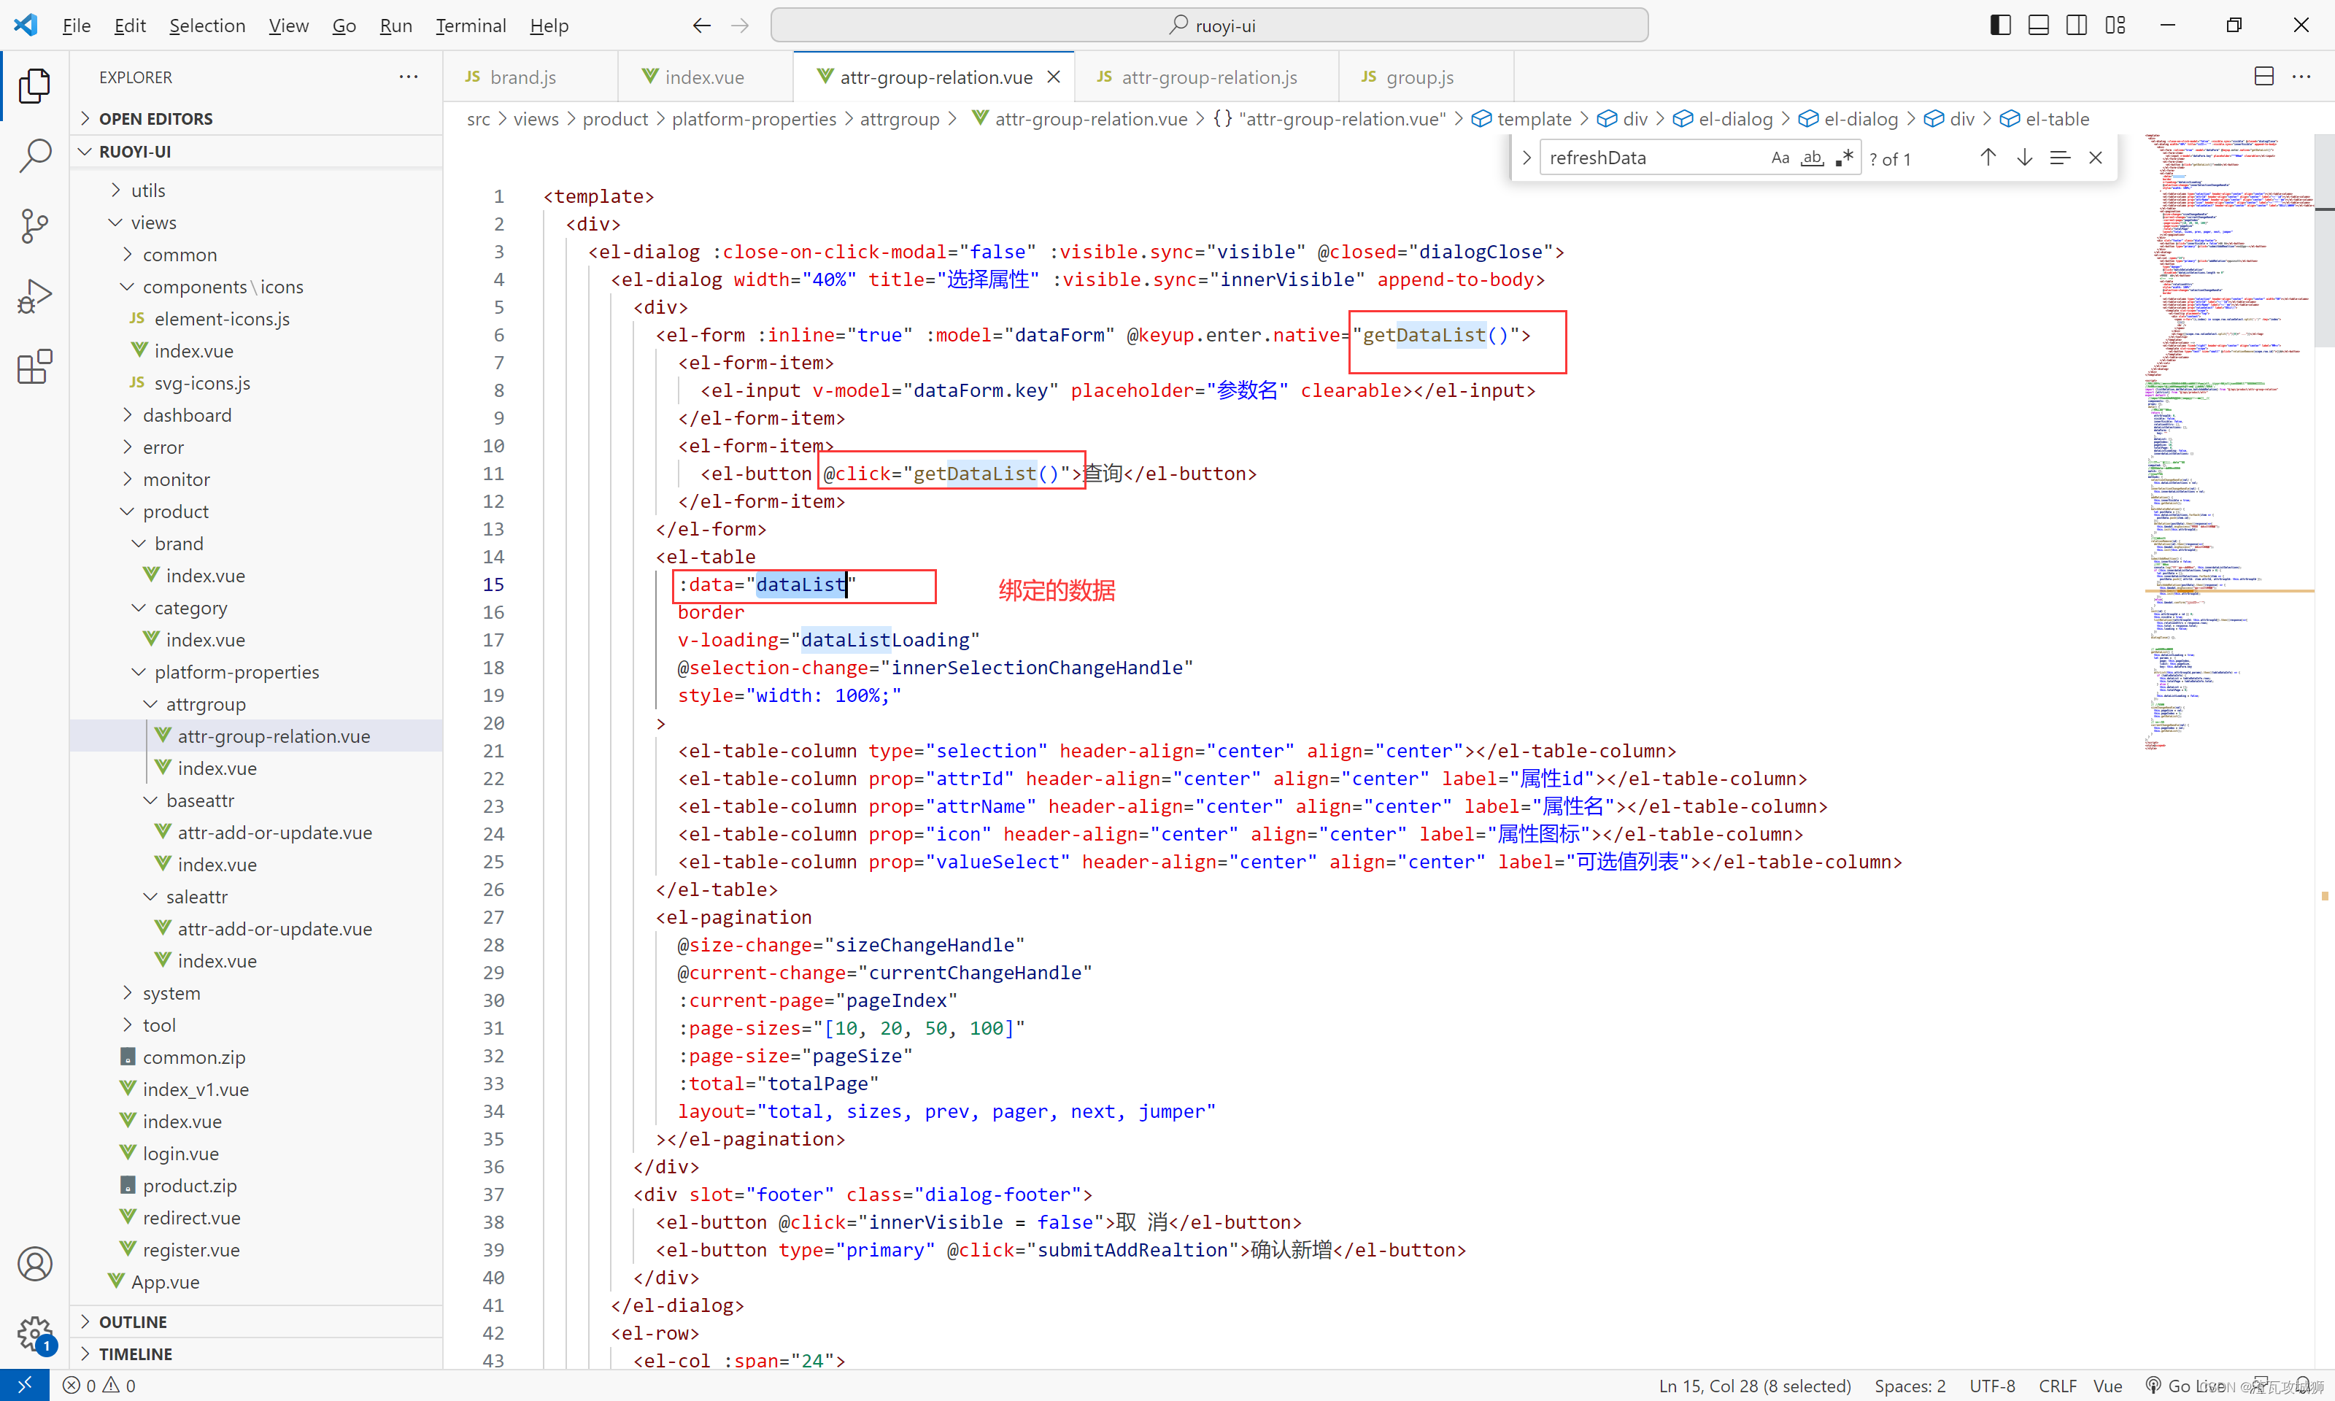Collapse the platform-properties folder
2335x1401 pixels.
(257, 671)
